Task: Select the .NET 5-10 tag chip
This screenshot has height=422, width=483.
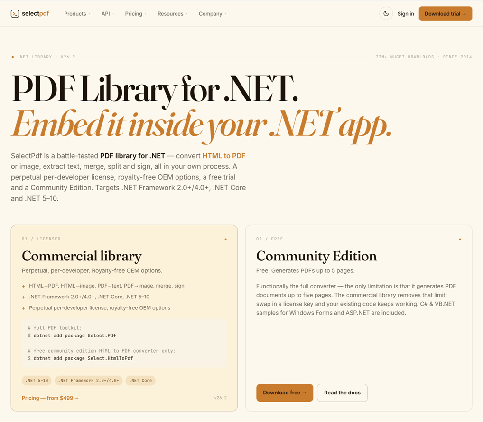Action: coord(37,380)
